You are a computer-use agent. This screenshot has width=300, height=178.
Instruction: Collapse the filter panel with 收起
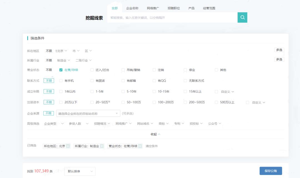[x=155, y=134]
